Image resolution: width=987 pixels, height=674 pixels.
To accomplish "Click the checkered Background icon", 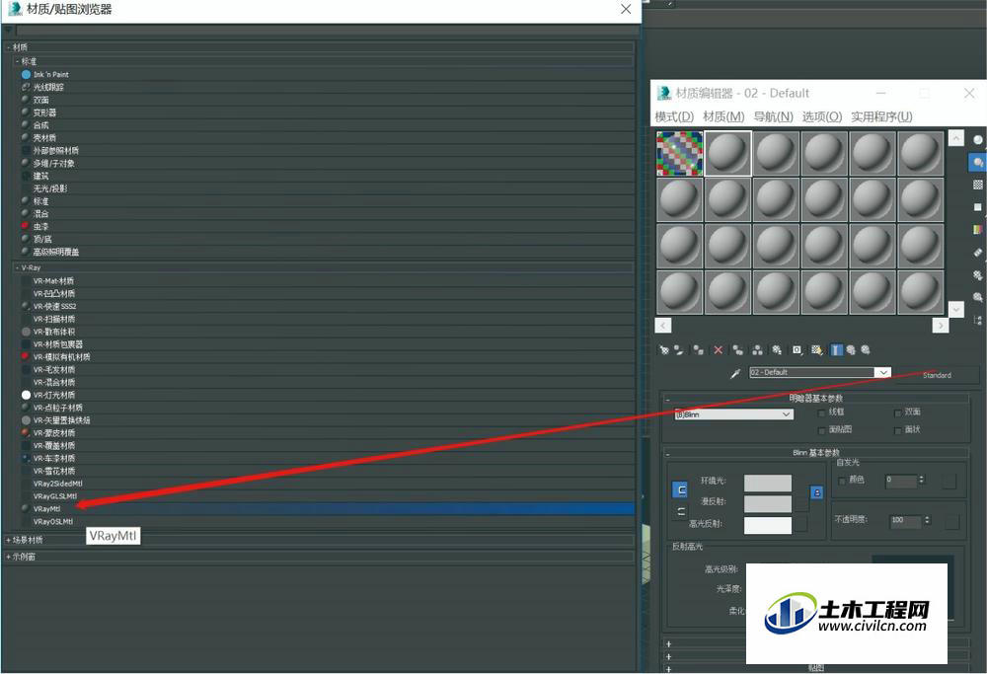I will [977, 185].
